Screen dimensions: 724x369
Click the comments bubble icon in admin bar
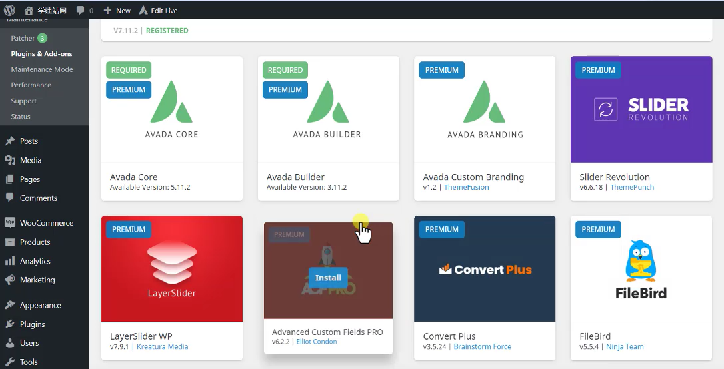pyautogui.click(x=81, y=11)
